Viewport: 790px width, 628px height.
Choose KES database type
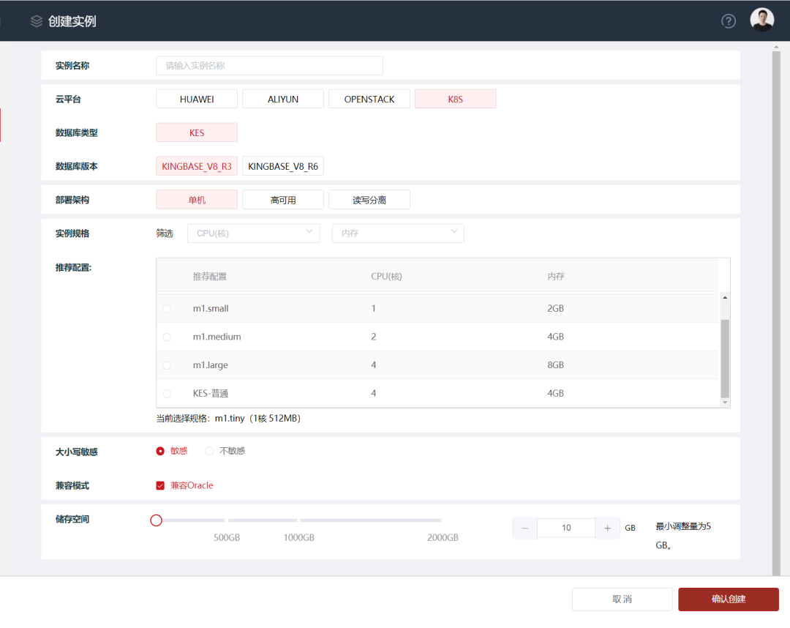[x=197, y=132]
